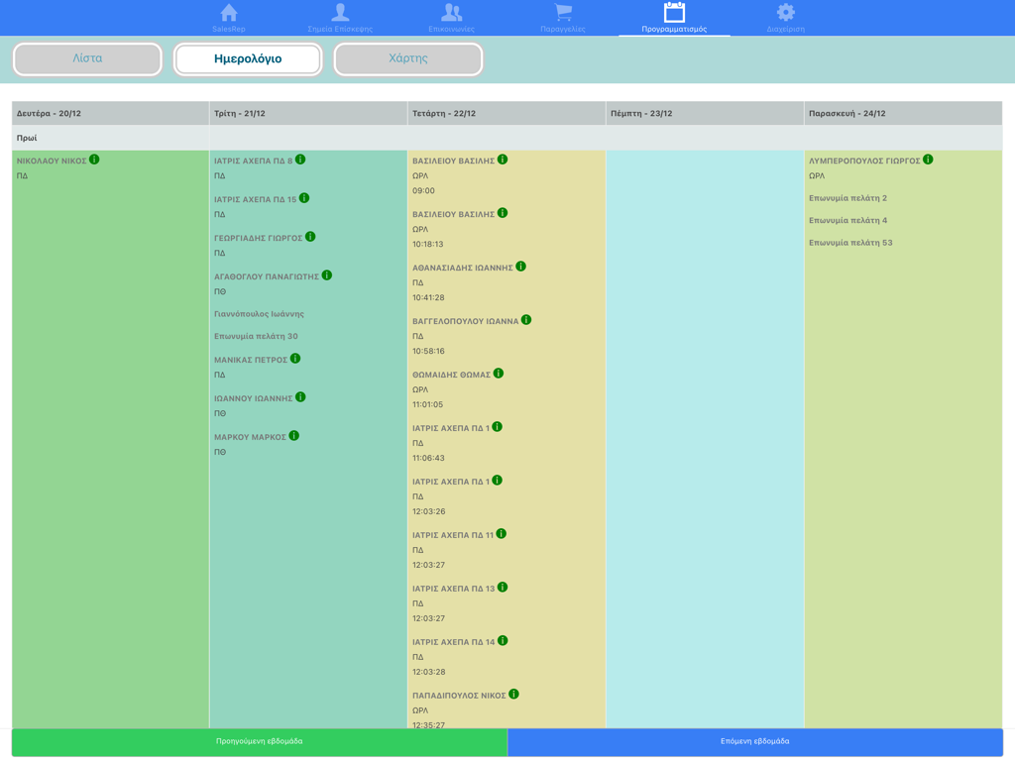This screenshot has height=761, width=1015.
Task: Select the Γιαννόπουλος Ιωάννης entry on Tuesday
Action: tap(262, 313)
